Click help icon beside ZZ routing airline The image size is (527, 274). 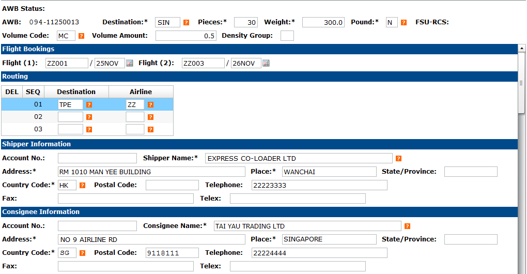150,104
